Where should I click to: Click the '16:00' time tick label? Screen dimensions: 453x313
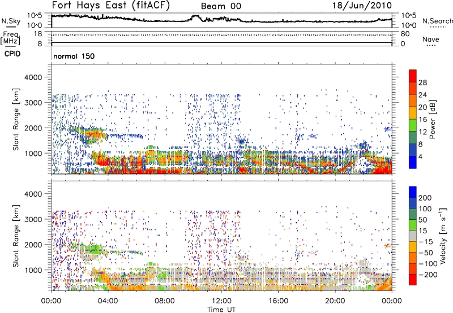pos(279,301)
